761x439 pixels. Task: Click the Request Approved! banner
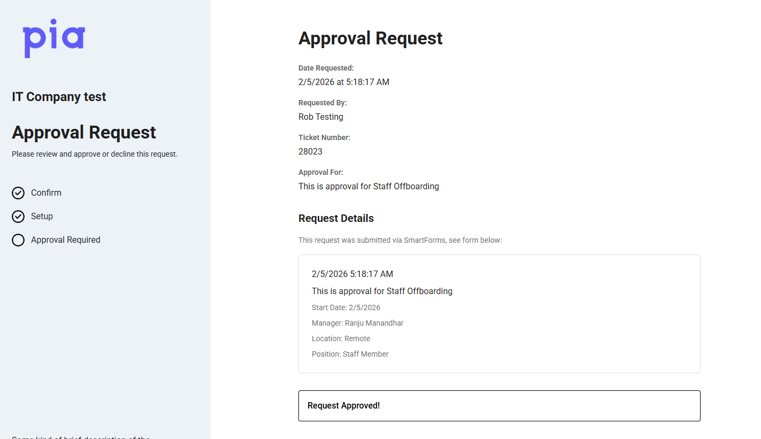499,406
